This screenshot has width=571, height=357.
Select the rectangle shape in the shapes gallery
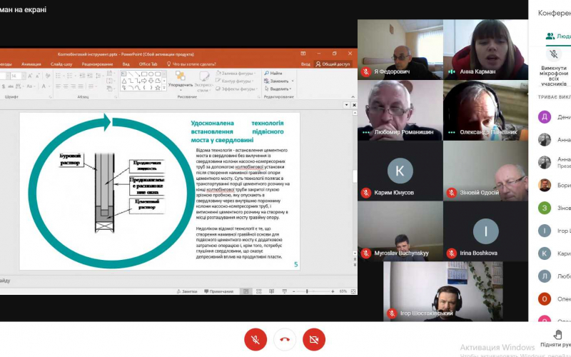pyautogui.click(x=144, y=74)
